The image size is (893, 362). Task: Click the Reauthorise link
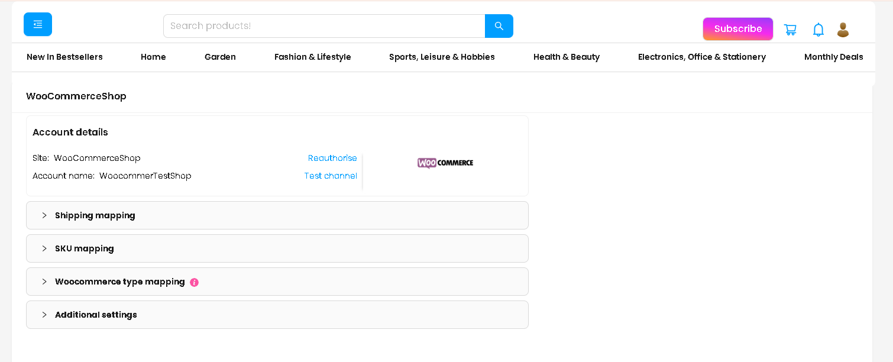(332, 158)
